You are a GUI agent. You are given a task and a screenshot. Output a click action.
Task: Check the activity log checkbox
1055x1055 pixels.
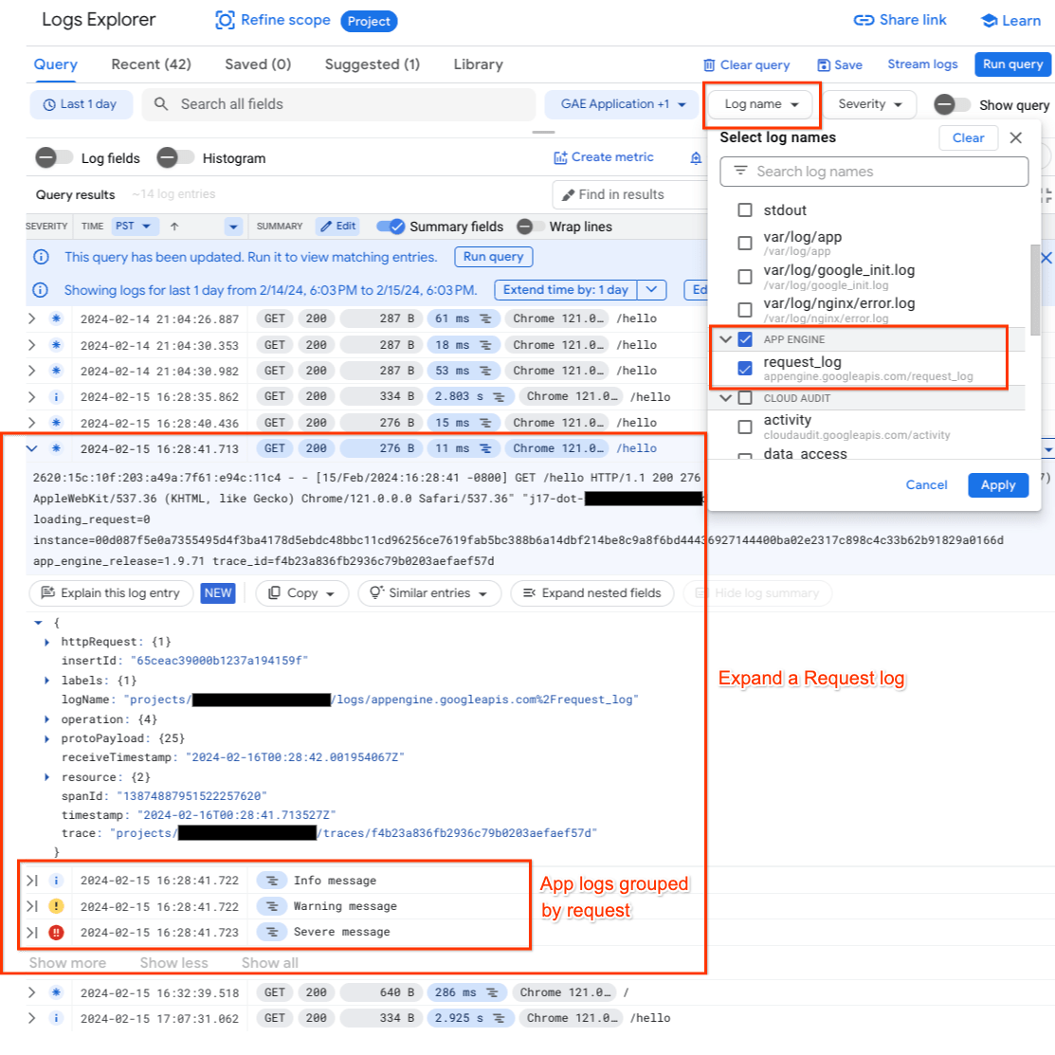(745, 427)
